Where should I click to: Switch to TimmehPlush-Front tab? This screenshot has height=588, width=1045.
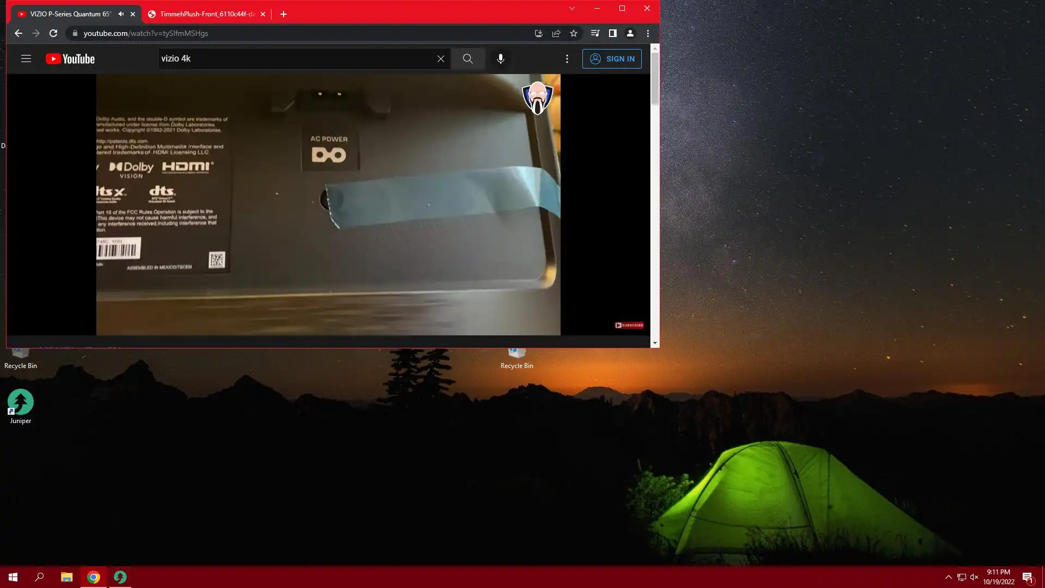[x=207, y=14]
